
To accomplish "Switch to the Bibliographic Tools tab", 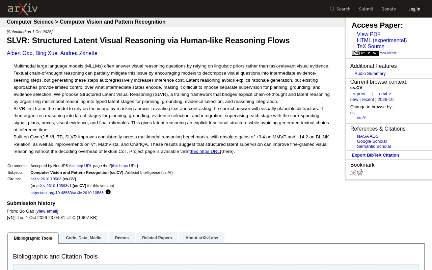I will 33,238.
